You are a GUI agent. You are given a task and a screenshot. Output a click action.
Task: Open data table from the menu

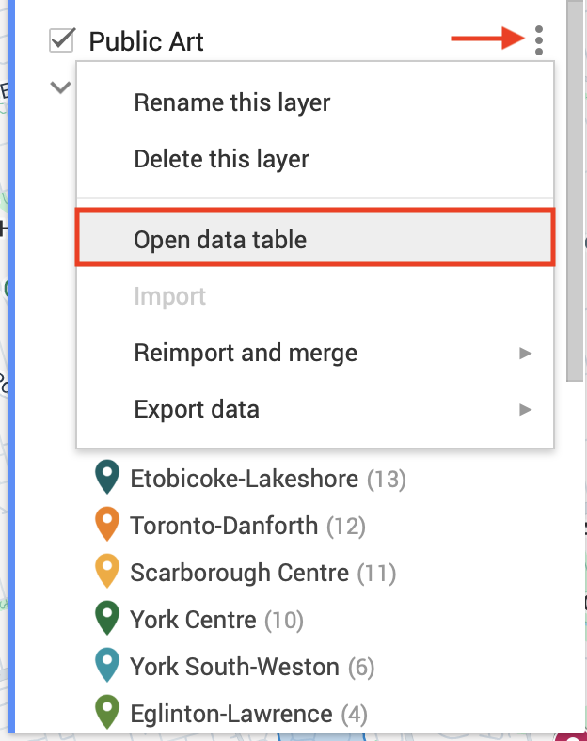click(220, 239)
